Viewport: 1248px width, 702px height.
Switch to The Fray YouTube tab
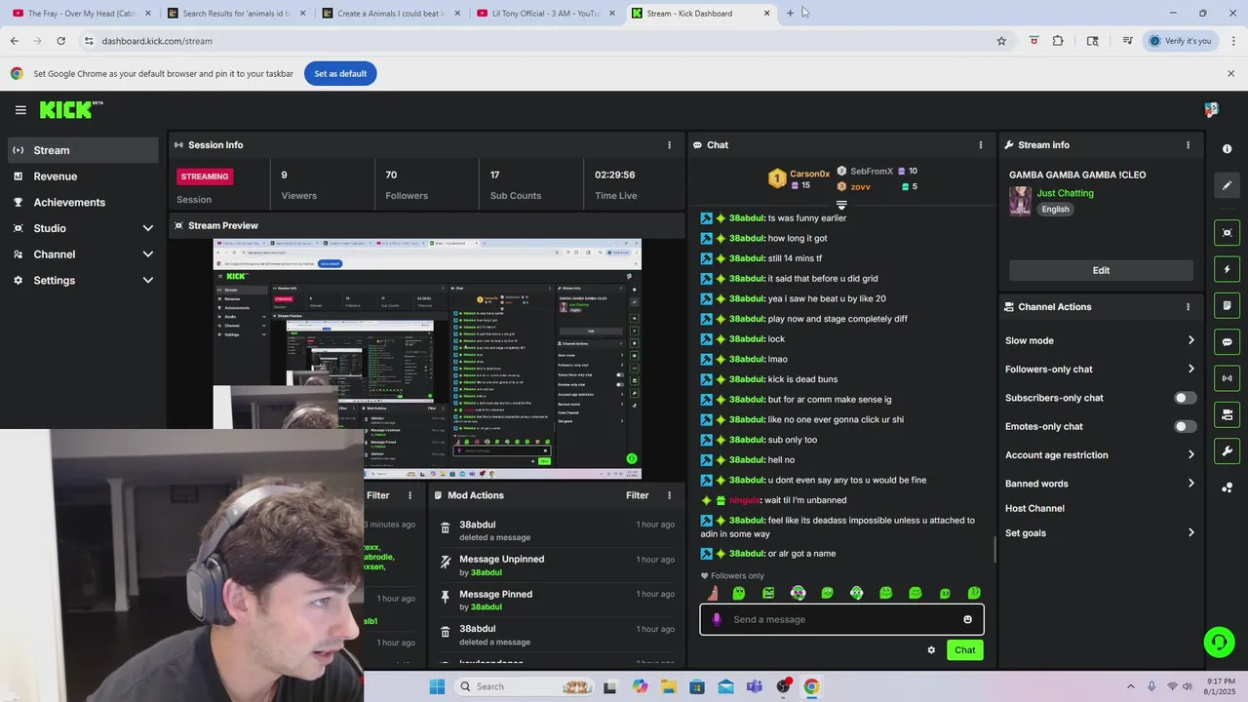click(80, 14)
